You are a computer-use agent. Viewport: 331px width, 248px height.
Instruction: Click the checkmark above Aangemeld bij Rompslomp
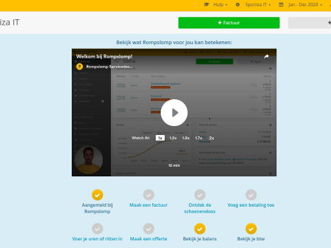point(97,195)
